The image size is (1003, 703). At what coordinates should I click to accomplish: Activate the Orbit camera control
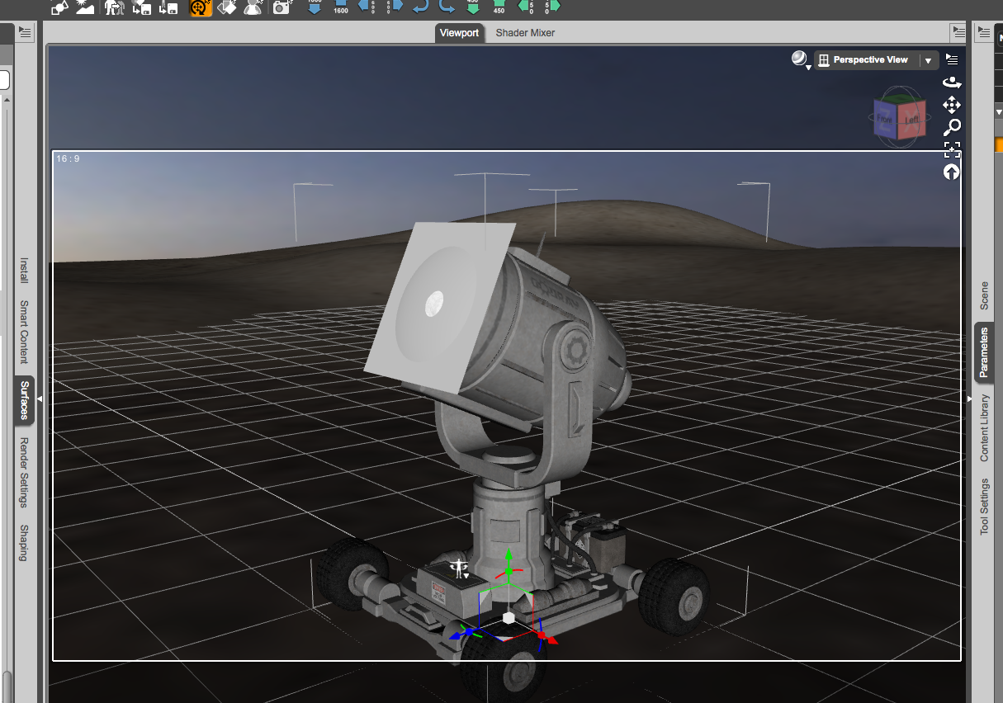[x=952, y=83]
